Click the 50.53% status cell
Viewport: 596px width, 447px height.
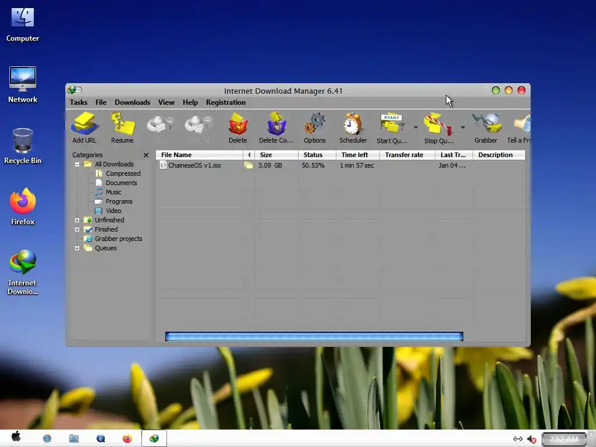313,165
